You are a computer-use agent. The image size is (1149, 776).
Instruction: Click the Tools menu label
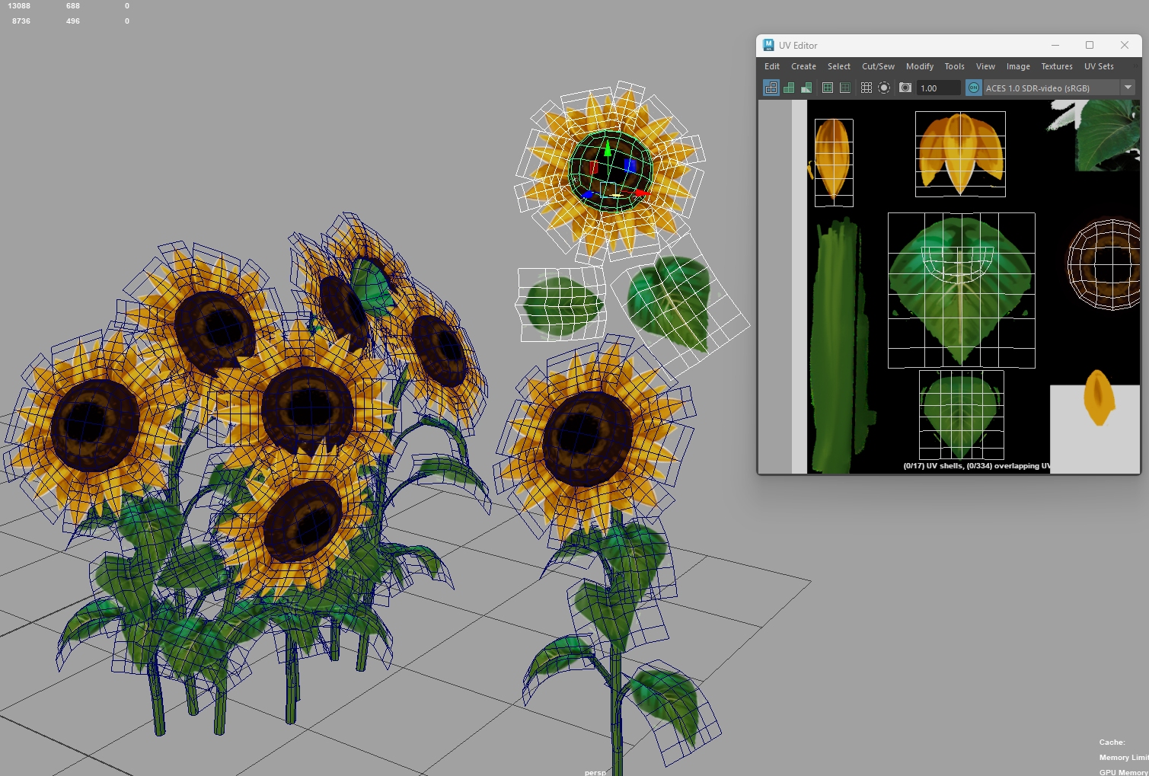point(954,67)
